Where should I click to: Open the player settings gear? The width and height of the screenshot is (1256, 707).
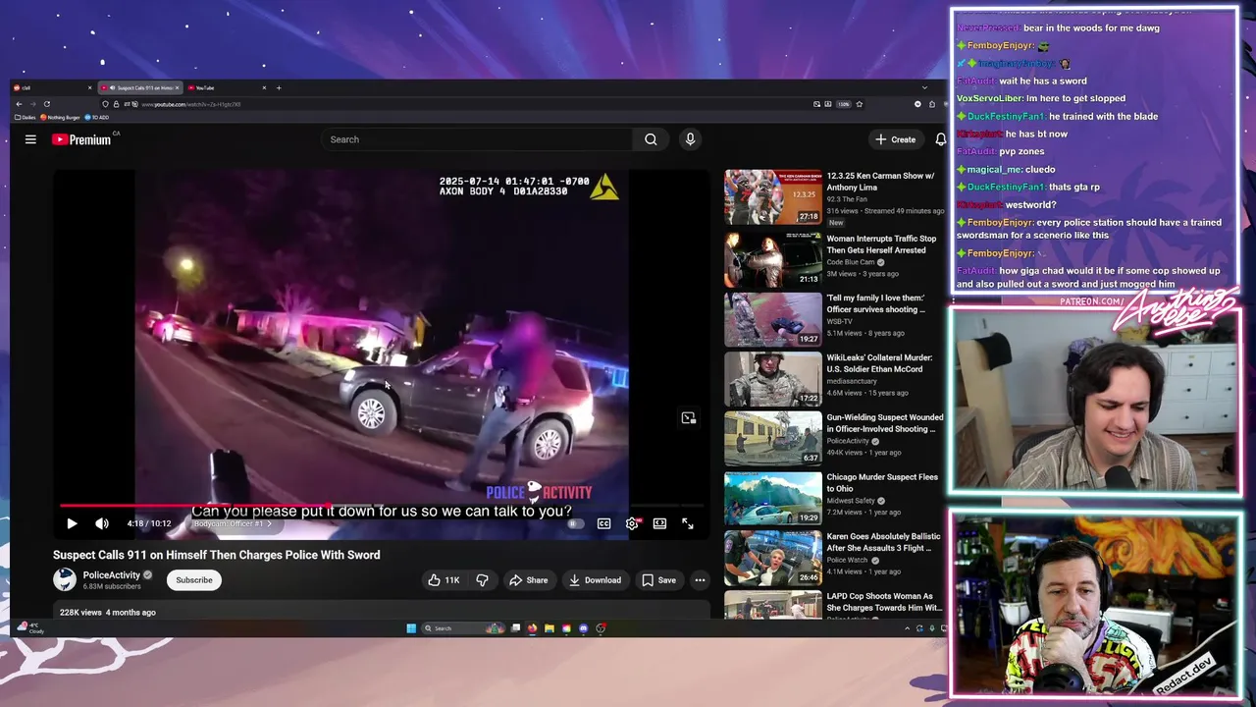pyautogui.click(x=632, y=523)
